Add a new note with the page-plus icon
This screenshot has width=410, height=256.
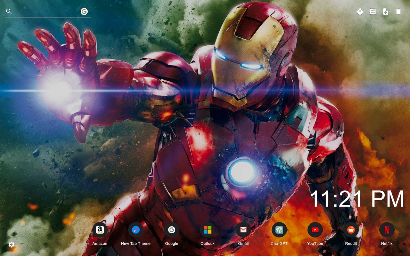coord(386,12)
